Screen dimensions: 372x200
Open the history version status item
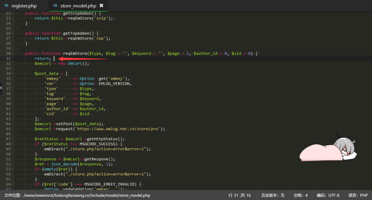click(273, 195)
